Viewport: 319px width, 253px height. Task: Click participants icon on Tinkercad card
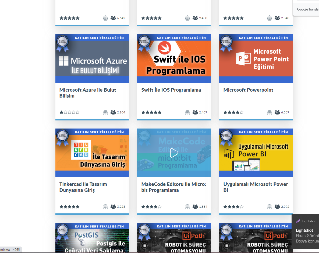click(x=113, y=207)
